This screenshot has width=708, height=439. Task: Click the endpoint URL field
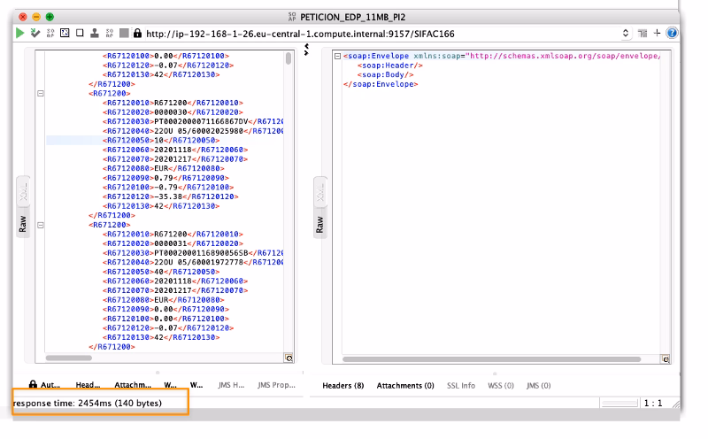(383, 34)
